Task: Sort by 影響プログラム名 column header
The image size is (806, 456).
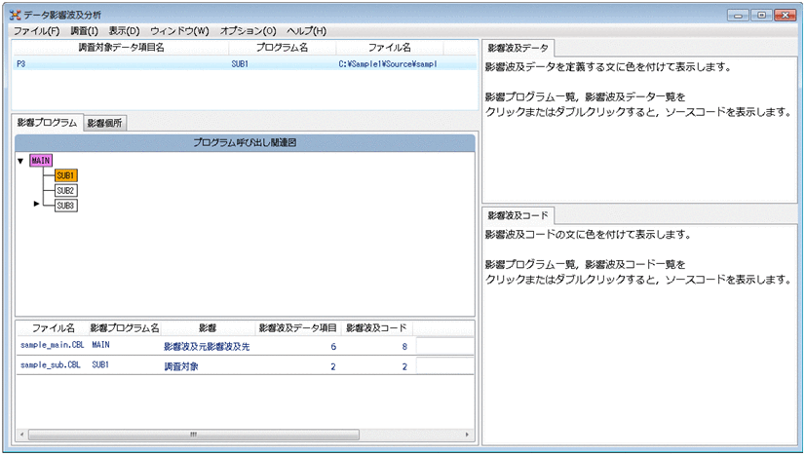Action: [125, 328]
